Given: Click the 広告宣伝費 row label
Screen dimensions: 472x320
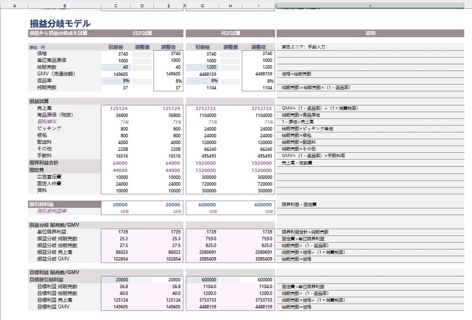Looking at the screenshot, I should point(49,177).
